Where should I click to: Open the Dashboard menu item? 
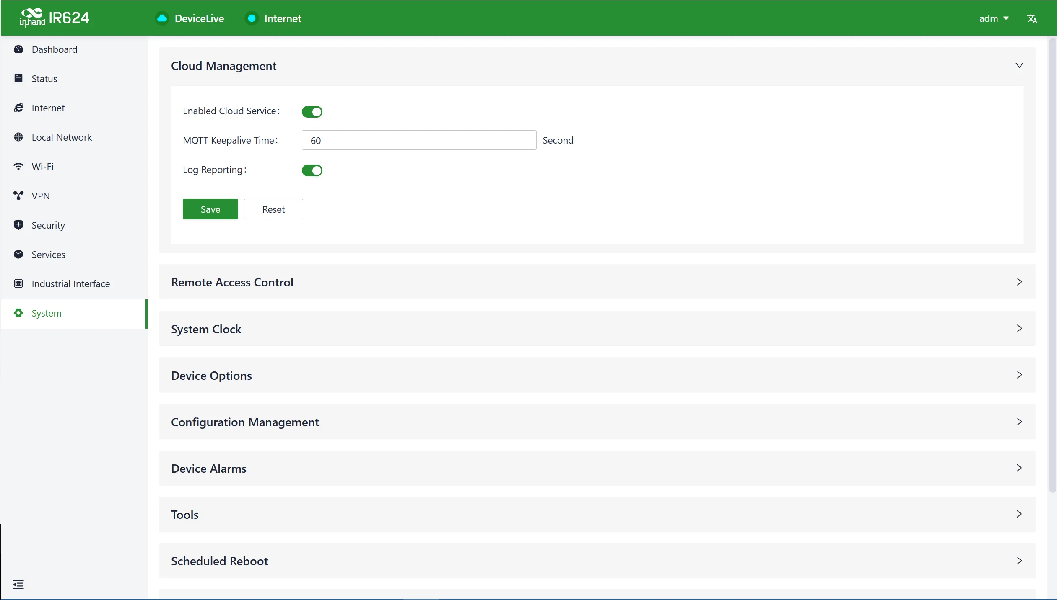tap(74, 49)
